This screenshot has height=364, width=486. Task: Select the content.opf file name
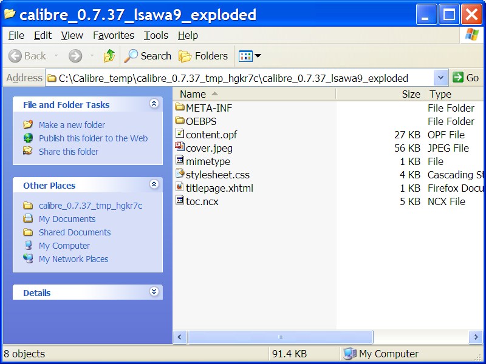(211, 135)
